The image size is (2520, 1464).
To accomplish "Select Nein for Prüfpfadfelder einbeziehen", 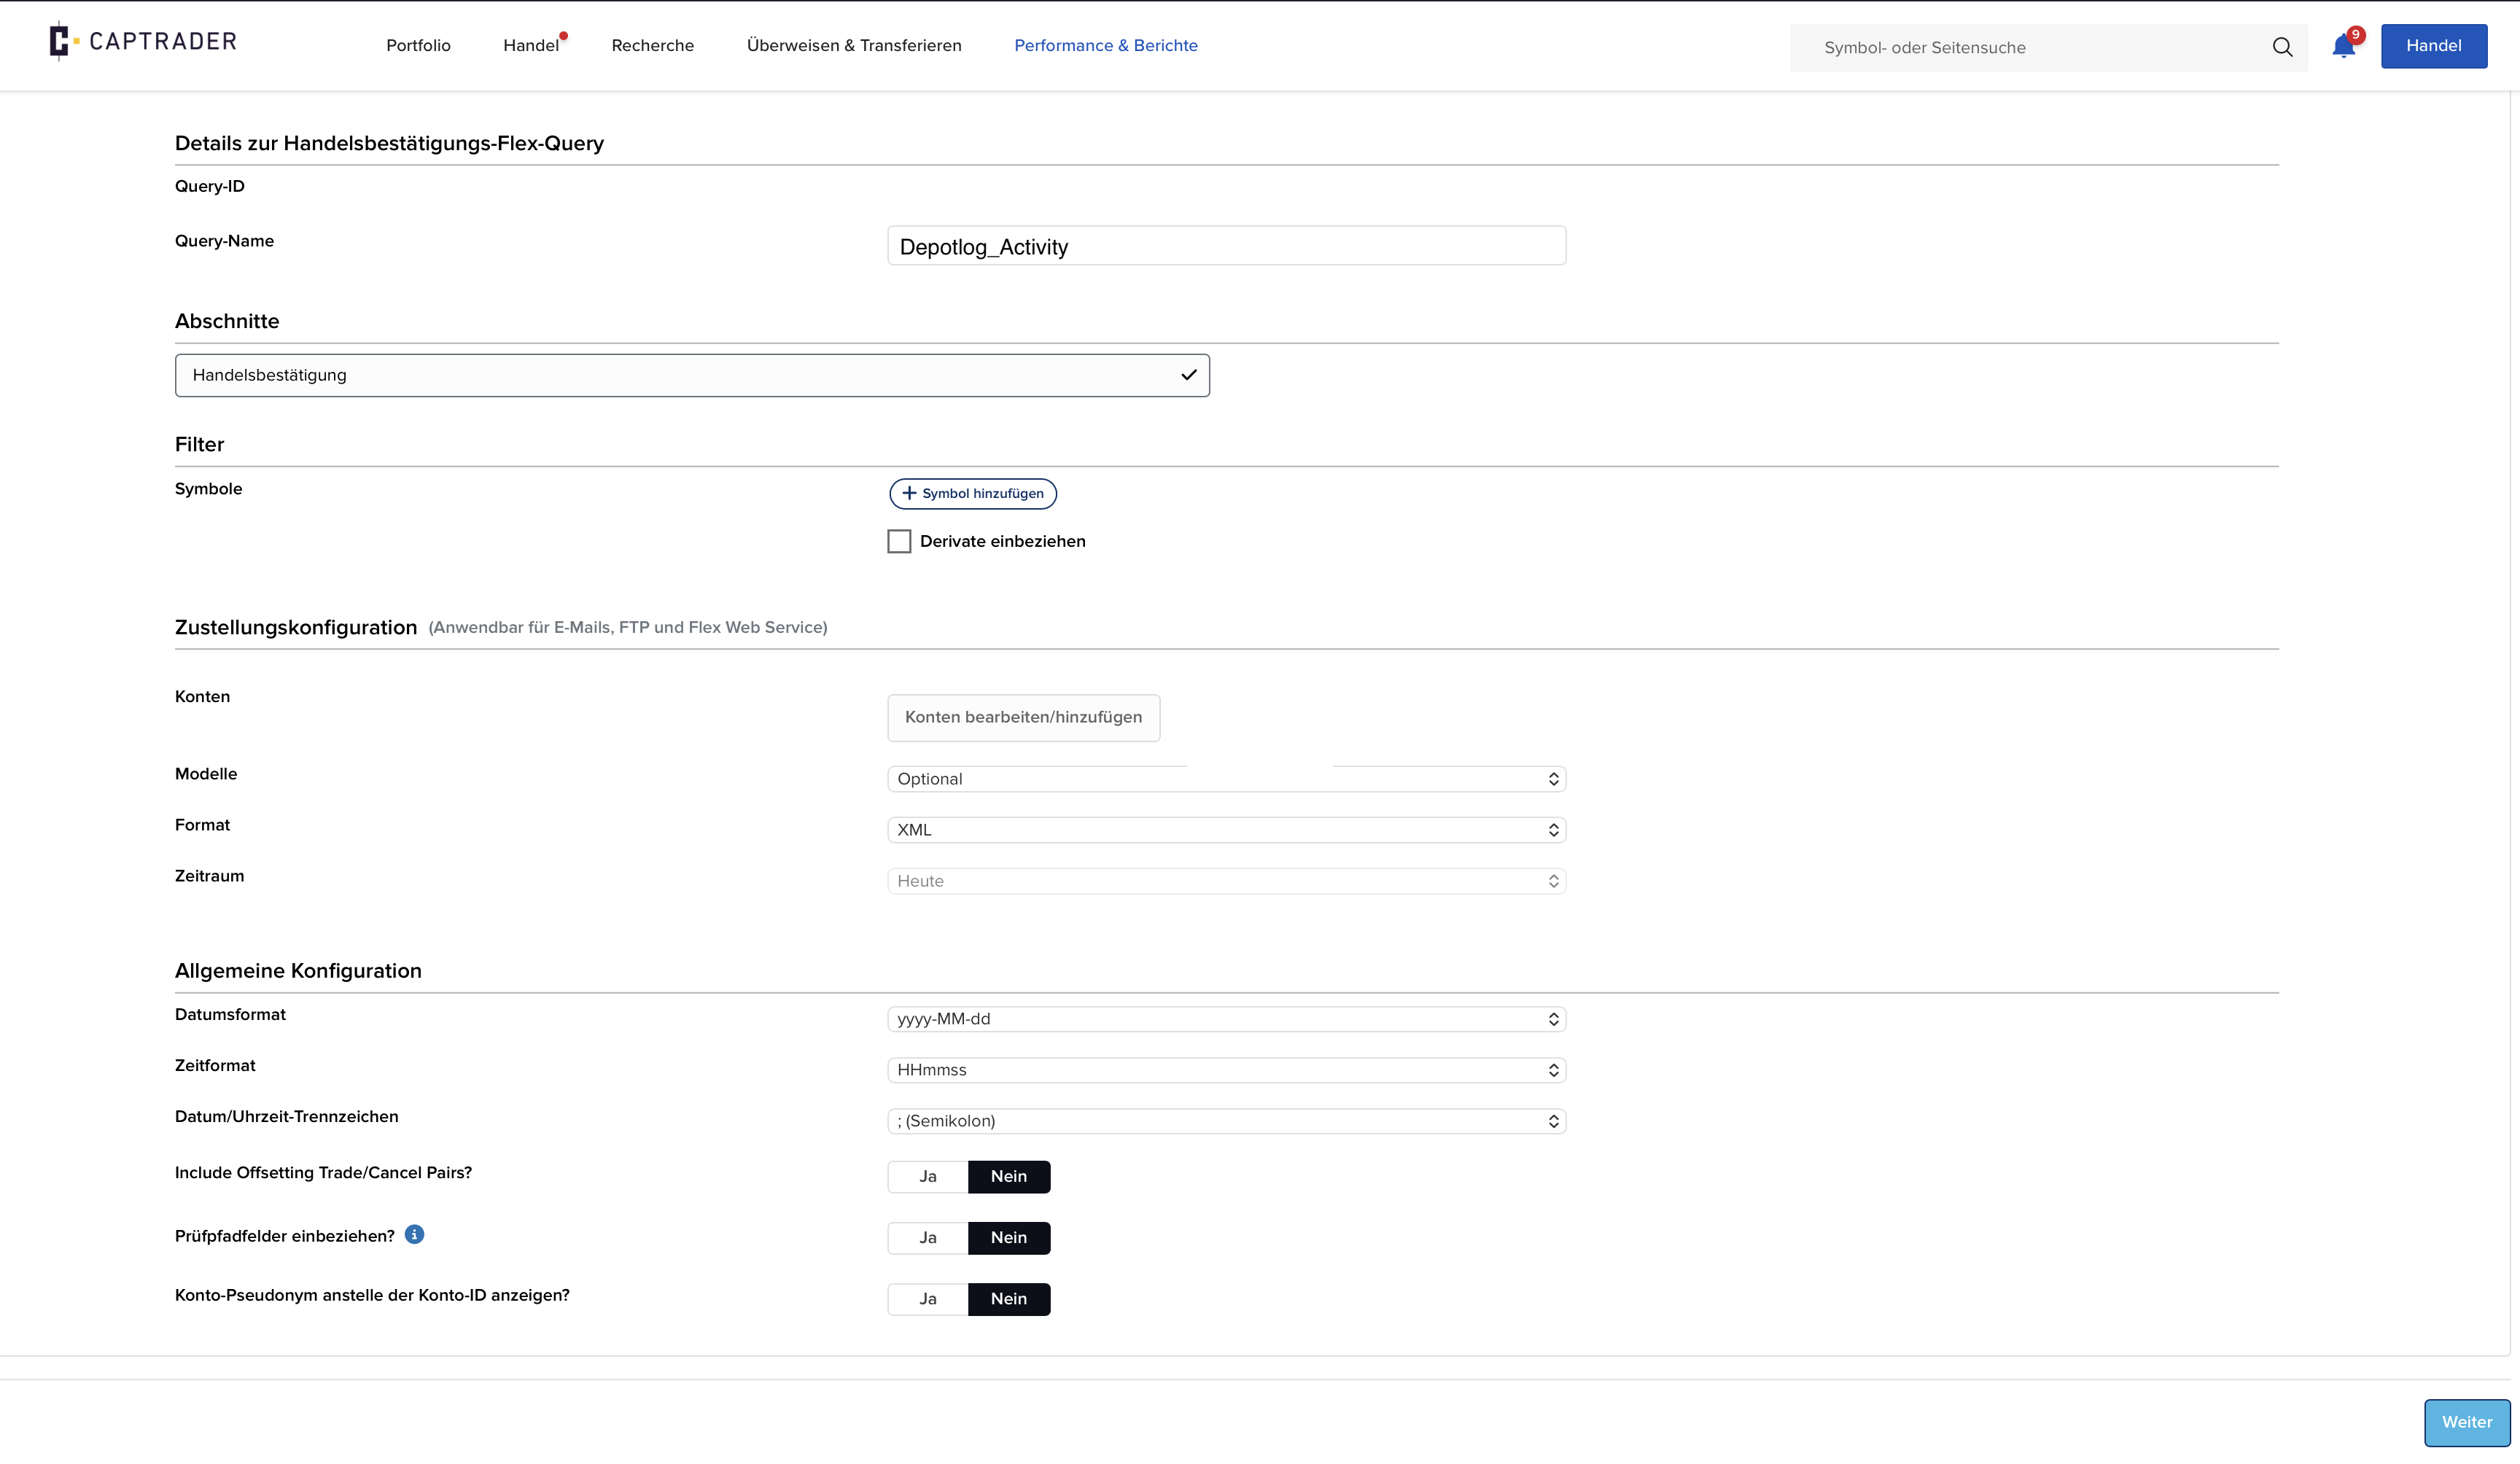I will (1009, 1237).
